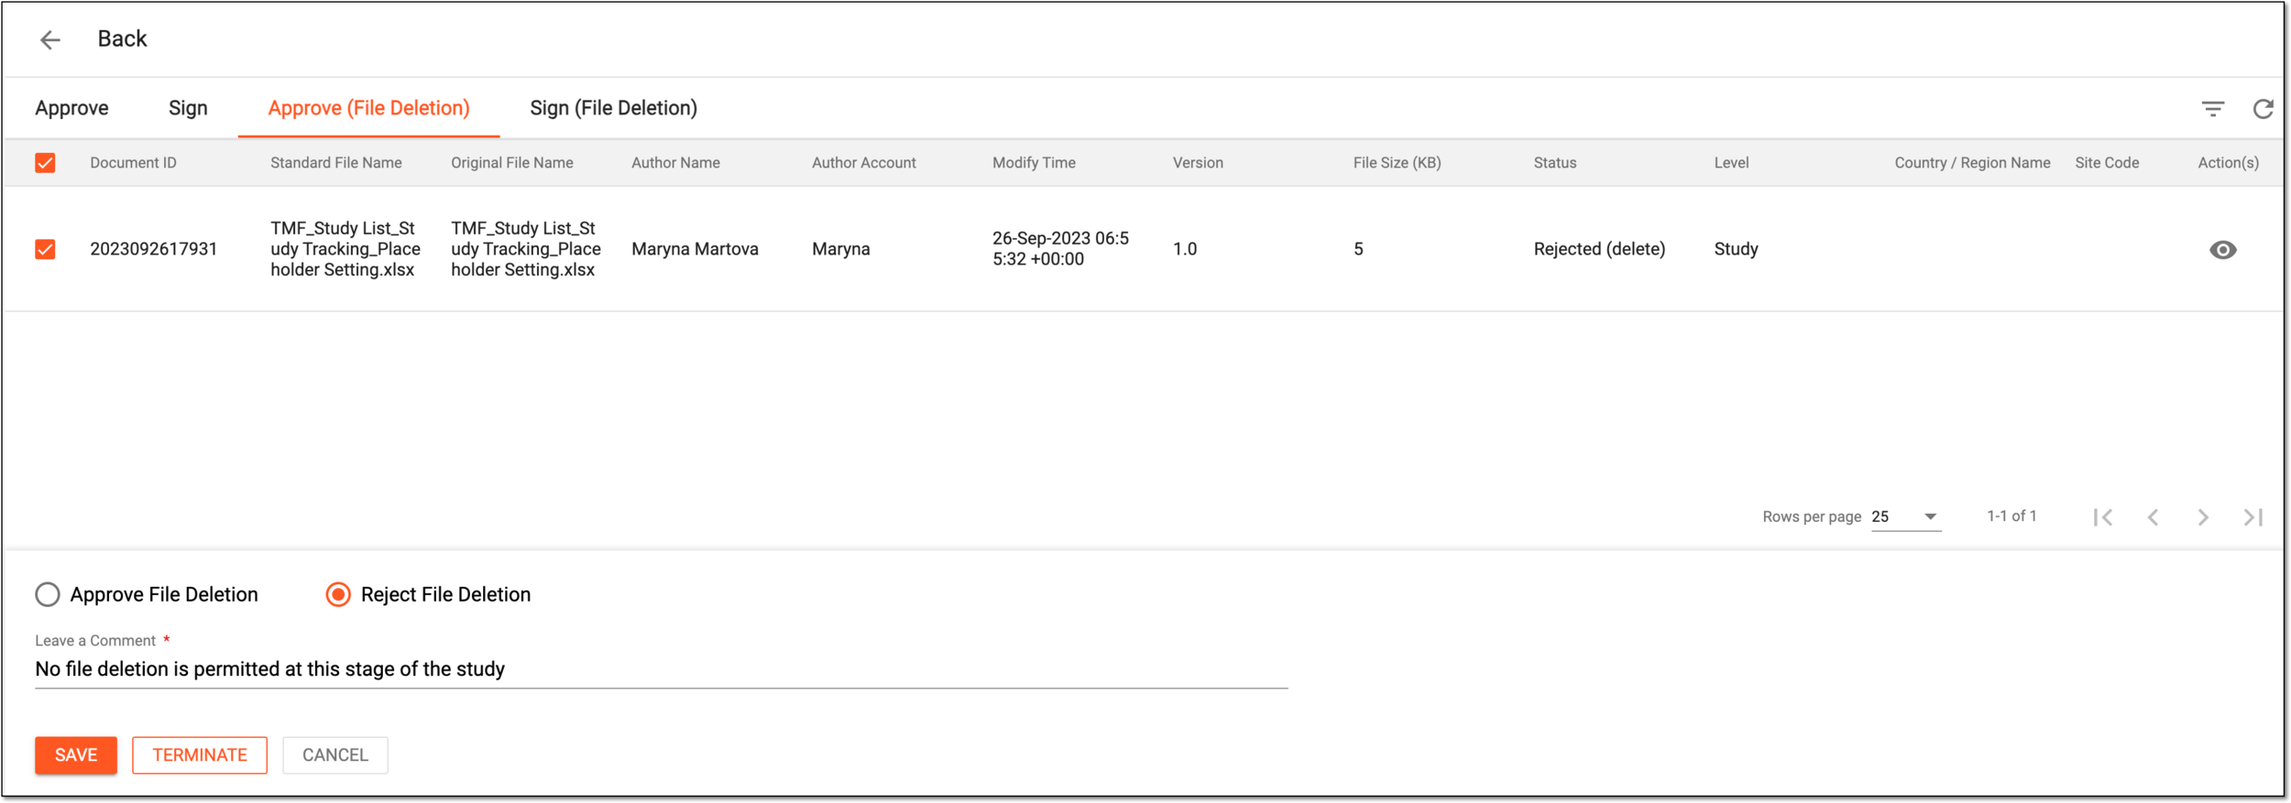
Task: Click the Rejected (delete) status cell
Action: (x=1599, y=249)
